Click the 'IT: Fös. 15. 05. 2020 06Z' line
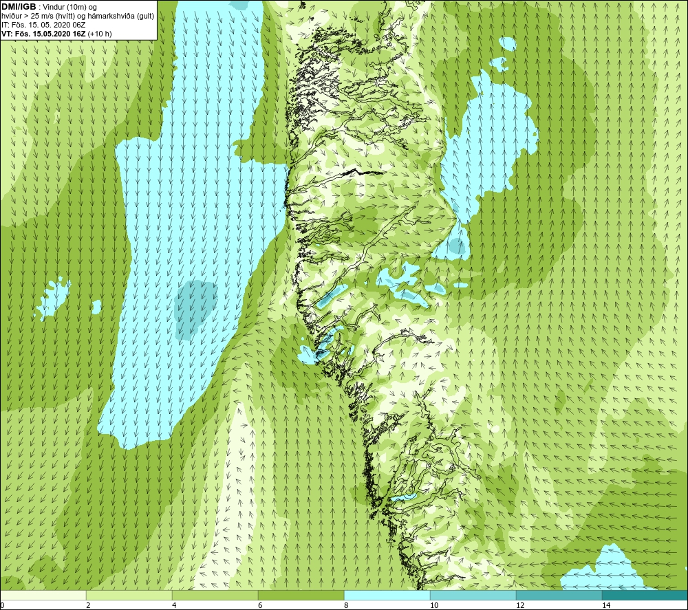The image size is (688, 610). (x=43, y=25)
